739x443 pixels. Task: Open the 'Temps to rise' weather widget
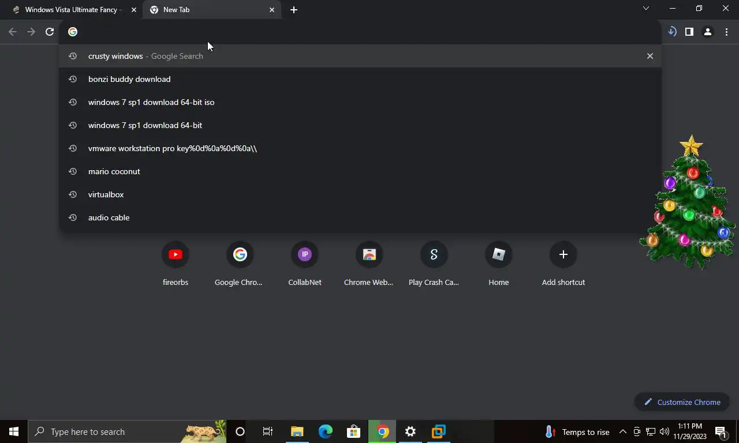[x=577, y=432]
